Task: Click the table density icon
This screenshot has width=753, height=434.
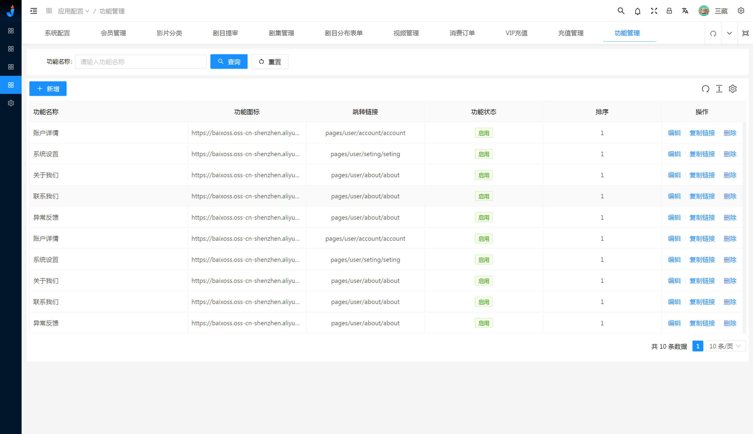Action: [x=719, y=89]
